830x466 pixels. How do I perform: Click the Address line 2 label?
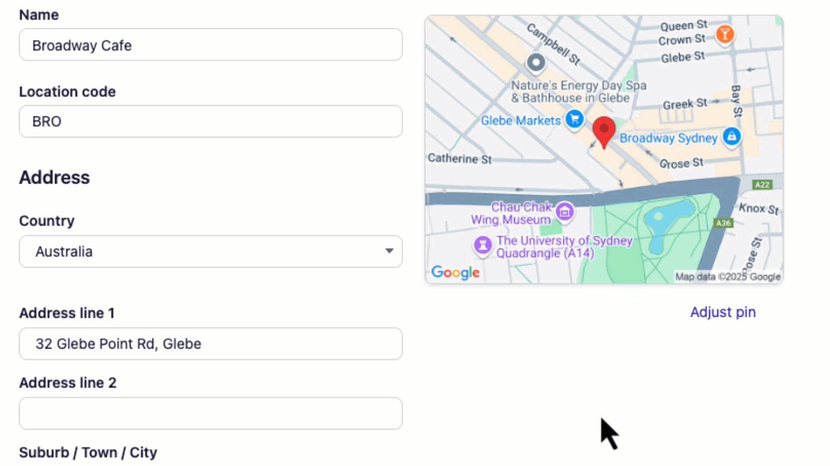coord(68,383)
